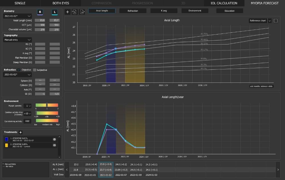Viewport: 285px width, 180px height.
Task: Open the Myopic parents dropdown
Action: (x=28, y=106)
